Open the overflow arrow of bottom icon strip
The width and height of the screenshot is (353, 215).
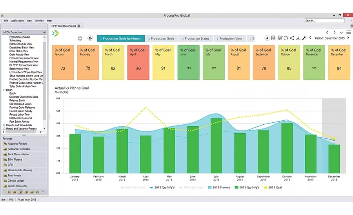pos(43,192)
